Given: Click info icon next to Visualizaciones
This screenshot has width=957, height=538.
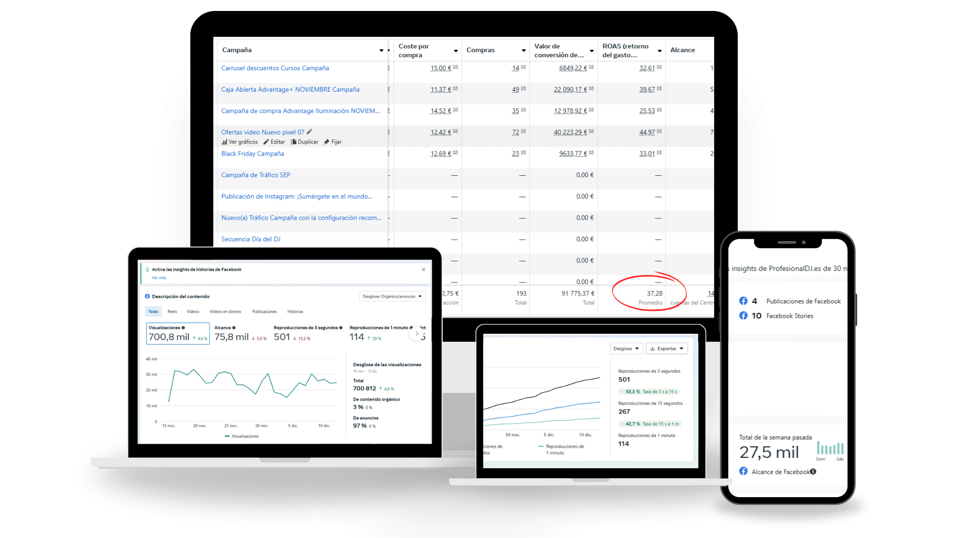Looking at the screenshot, I should click(x=183, y=328).
